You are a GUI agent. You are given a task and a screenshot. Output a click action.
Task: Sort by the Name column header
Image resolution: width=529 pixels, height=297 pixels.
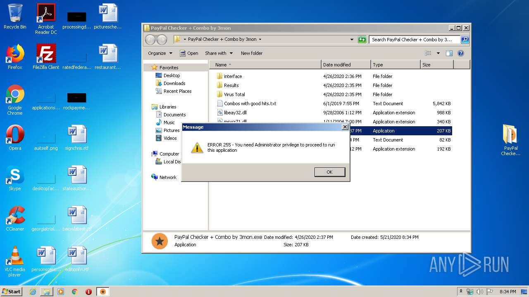265,65
